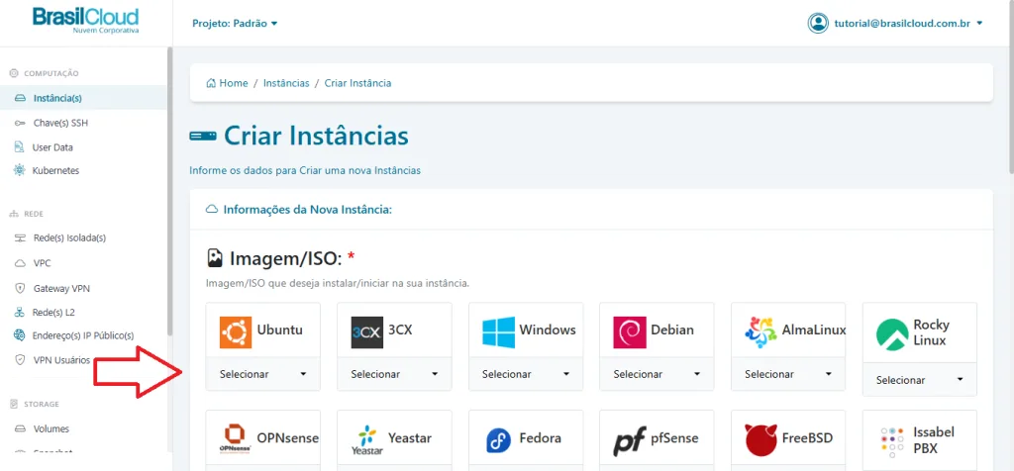
Task: Click the Chave(s) SSH key icon
Action: click(20, 123)
